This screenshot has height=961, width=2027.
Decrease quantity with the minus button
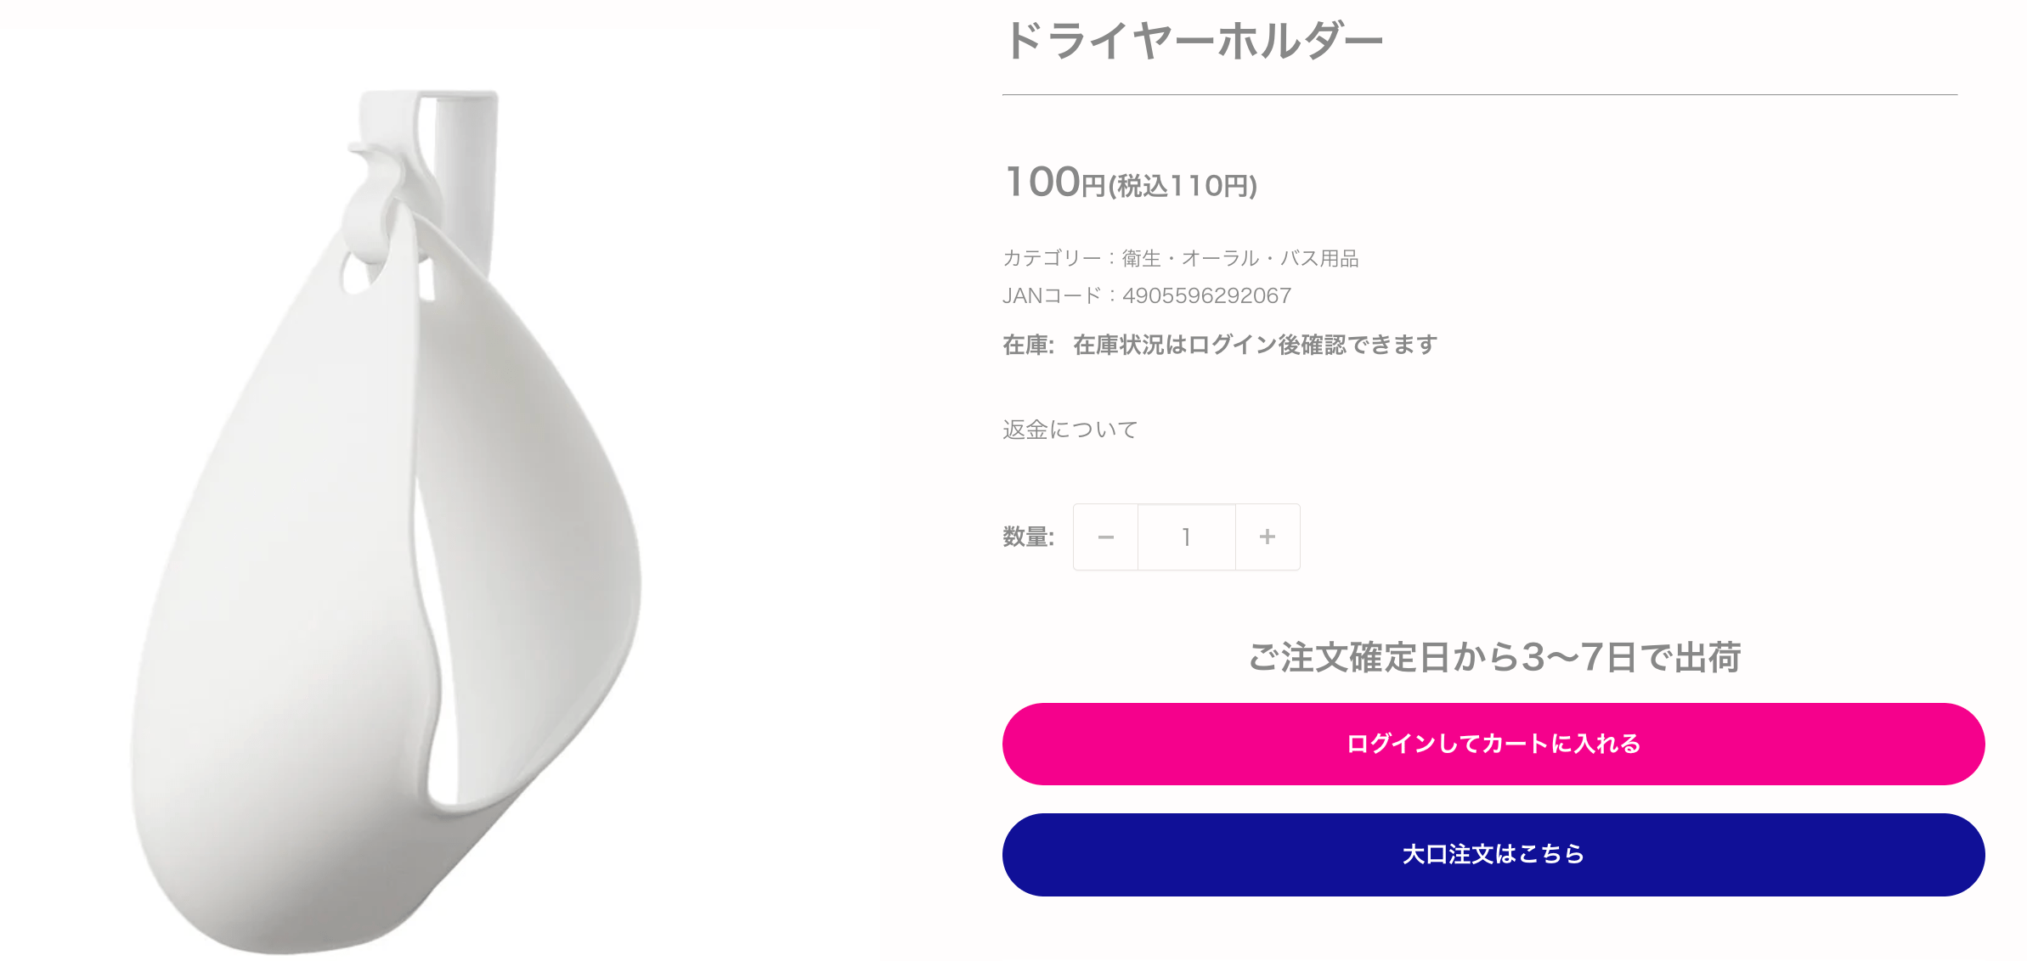(x=1105, y=537)
